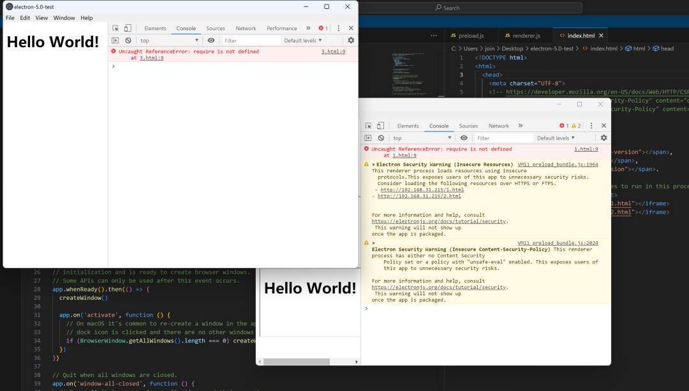Click the yellow warning count badge in DevTools
Screen dimensions: 689x391
click(575, 126)
